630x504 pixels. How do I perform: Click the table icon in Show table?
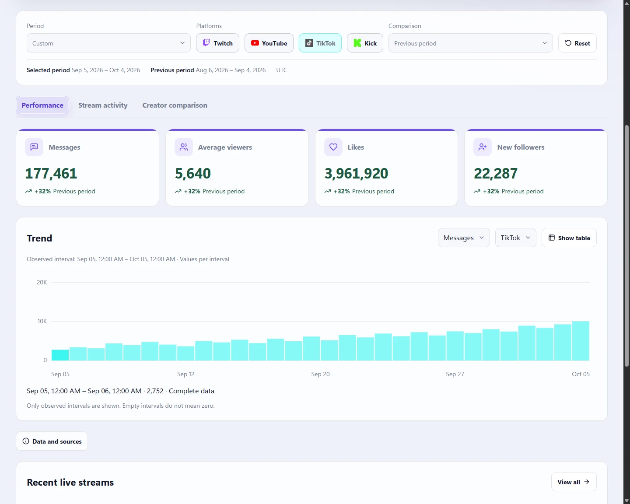[552, 238]
